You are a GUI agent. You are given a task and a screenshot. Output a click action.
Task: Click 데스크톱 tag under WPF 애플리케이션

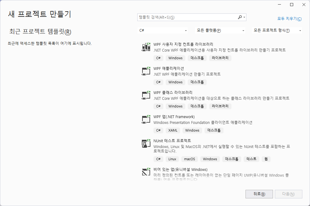[x=197, y=82]
